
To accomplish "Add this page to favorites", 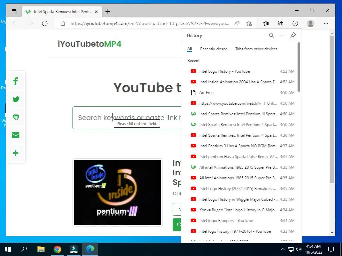I will tap(249, 23).
